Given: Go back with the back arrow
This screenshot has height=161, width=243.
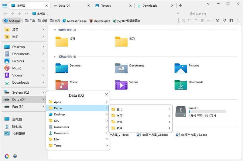Looking at the screenshot, I should click(x=5, y=14).
